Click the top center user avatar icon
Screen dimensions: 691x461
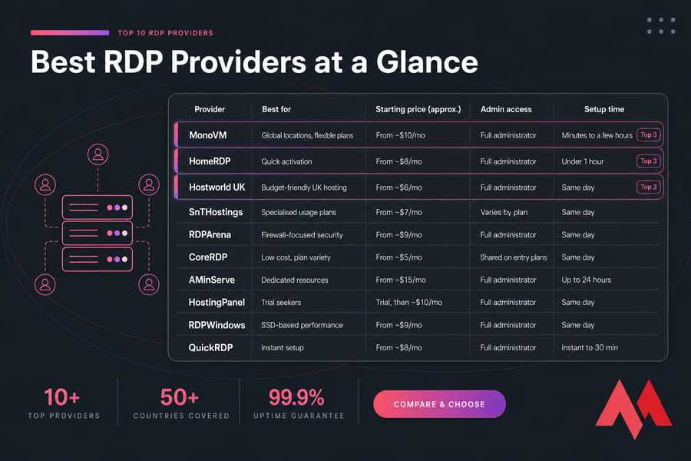tap(98, 154)
